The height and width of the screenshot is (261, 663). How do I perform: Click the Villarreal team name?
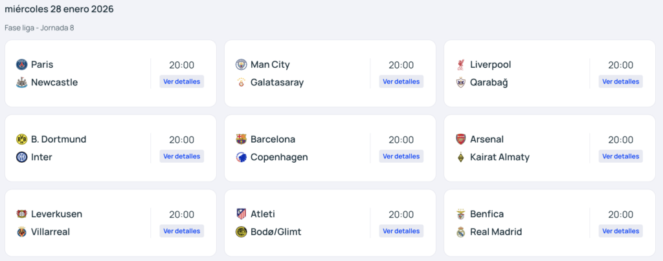[51, 232]
